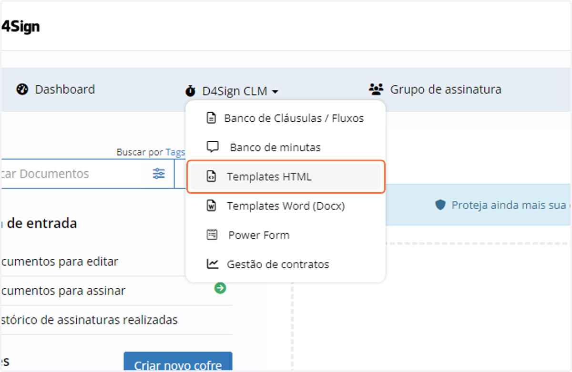Click the Banco de Cláusulas document icon

click(211, 118)
